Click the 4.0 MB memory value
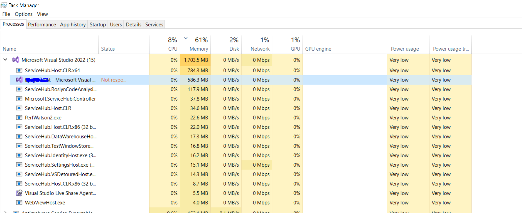Screen dimensions: 522x213 (x=200, y=203)
